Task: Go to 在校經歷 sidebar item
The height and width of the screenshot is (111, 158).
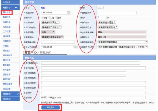Action: point(7,27)
